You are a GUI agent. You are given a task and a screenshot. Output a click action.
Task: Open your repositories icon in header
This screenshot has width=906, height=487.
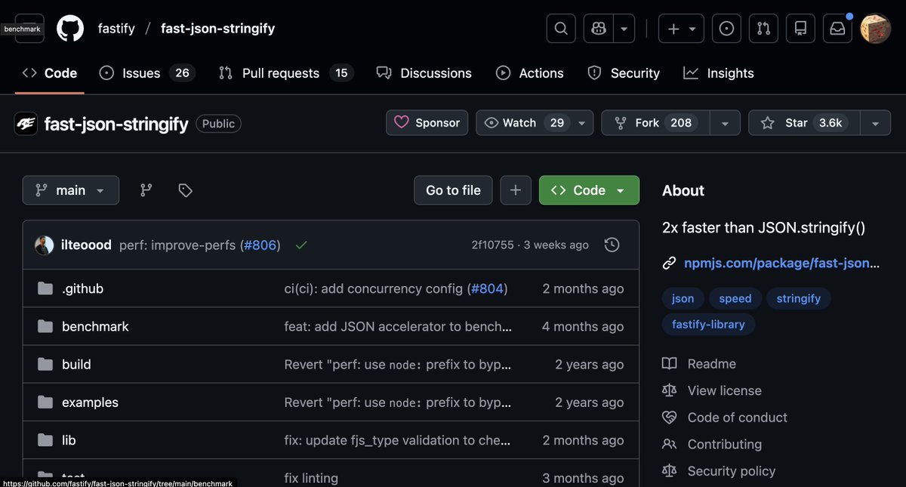click(800, 29)
